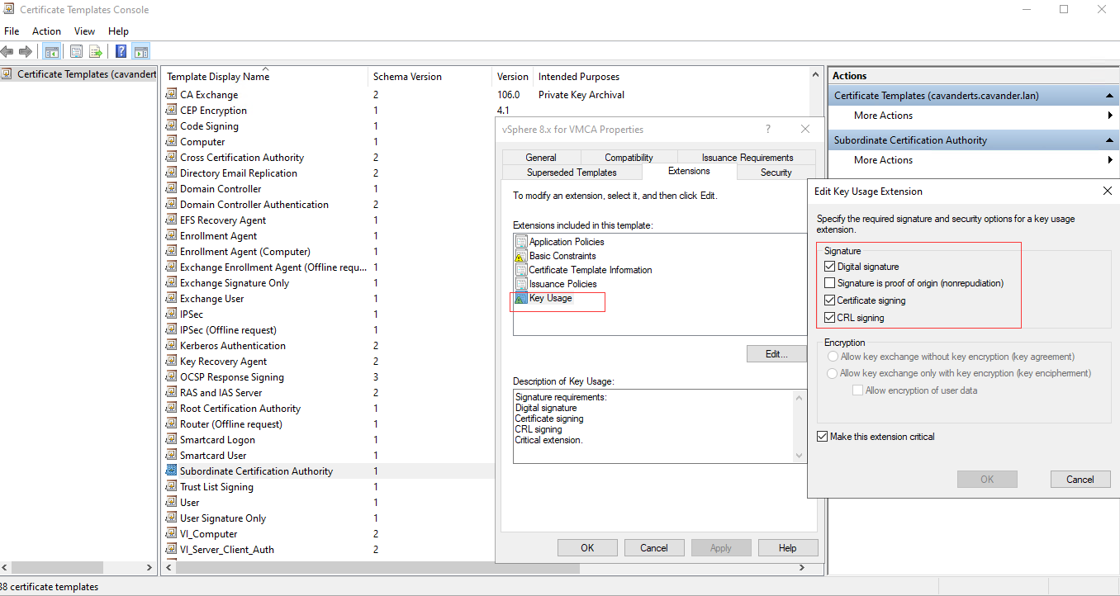Toggle the Show/Hide Console Tree toolbar icon
Image resolution: width=1120 pixels, height=596 pixels.
pos(52,51)
